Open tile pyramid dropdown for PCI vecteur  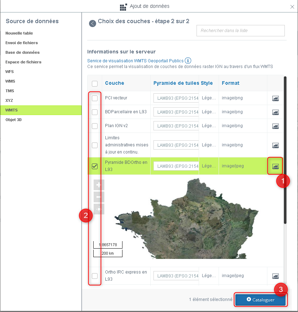pos(176,98)
